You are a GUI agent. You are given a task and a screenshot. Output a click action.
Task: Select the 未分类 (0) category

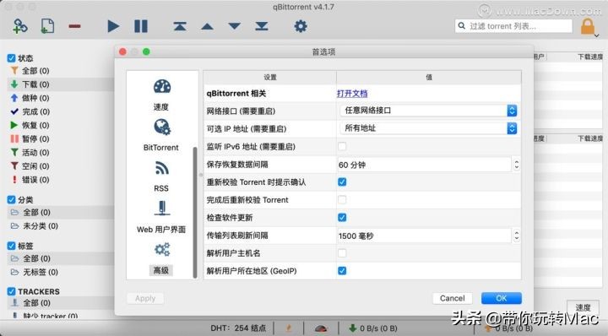pyautogui.click(x=41, y=226)
